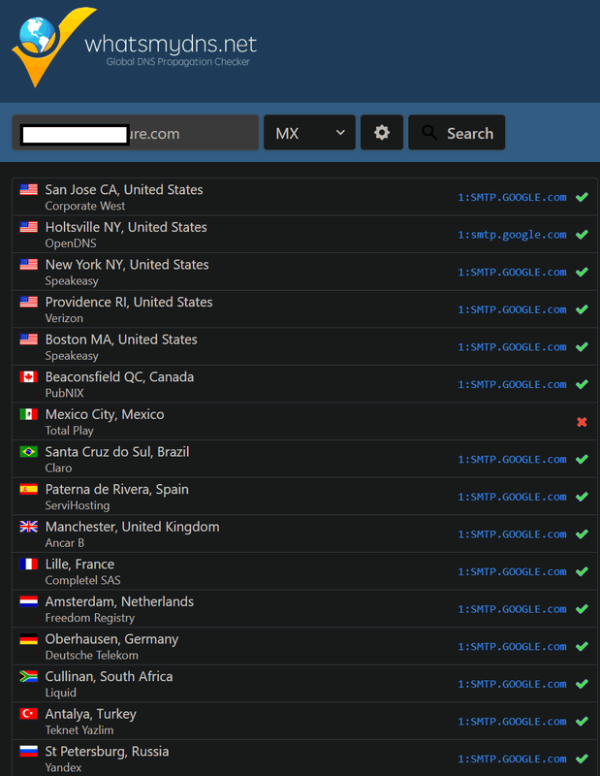Select the "Verizon" provider label
The image size is (600, 776).
pos(64,318)
